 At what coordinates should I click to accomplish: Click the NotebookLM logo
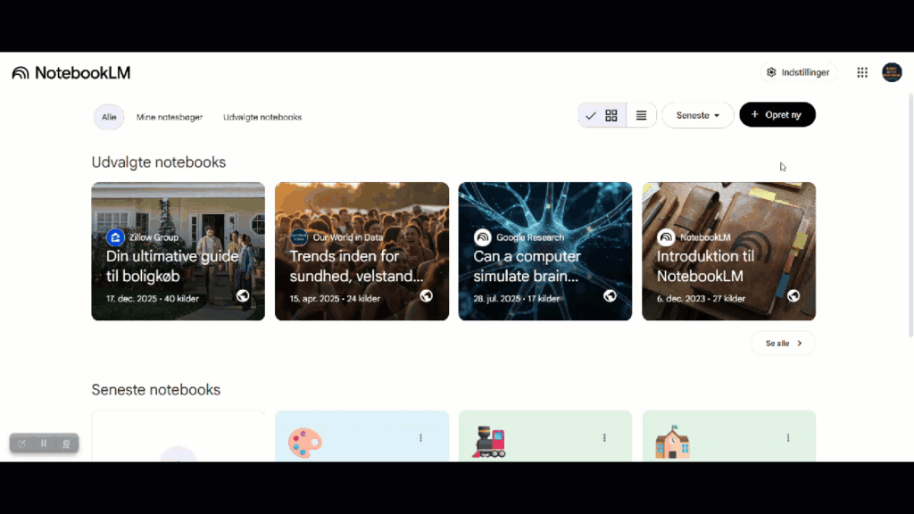71,73
